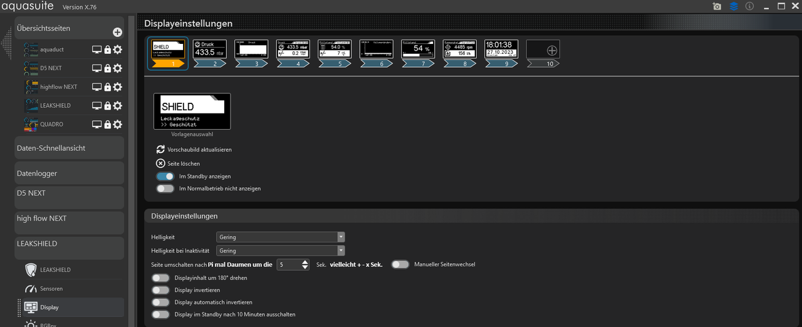This screenshot has height=327, width=802.
Task: Click the refresh icon for Vorschaubild aktualisieren
Action: [160, 150]
